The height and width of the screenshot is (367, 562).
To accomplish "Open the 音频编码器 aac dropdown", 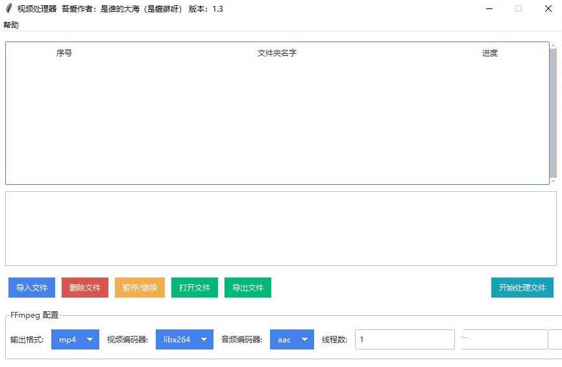I will [292, 339].
